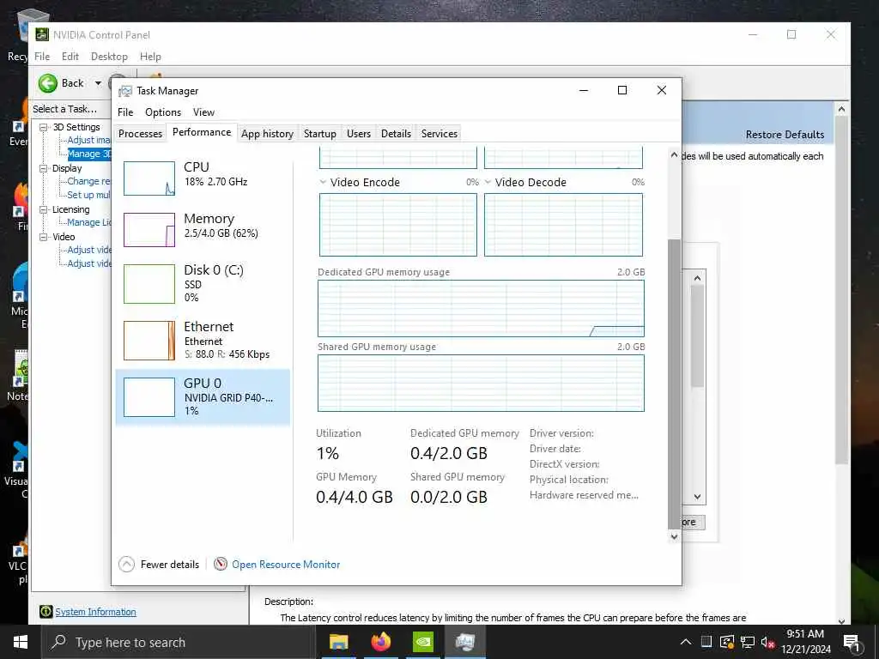
Task: Click the Fewer details label
Action: [170, 565]
